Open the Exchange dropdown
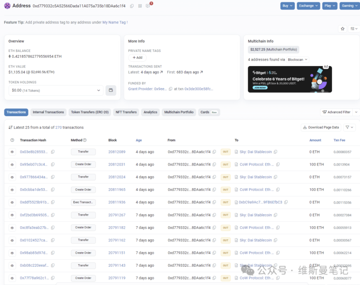 [308, 6]
